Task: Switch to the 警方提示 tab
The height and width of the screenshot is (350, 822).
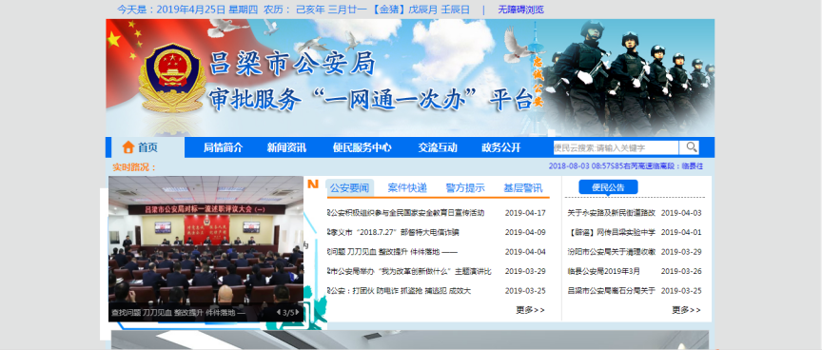Action: pos(465,188)
